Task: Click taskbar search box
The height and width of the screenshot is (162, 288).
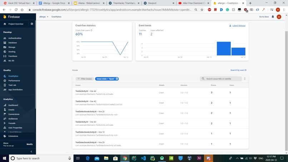Action: click(x=41, y=158)
